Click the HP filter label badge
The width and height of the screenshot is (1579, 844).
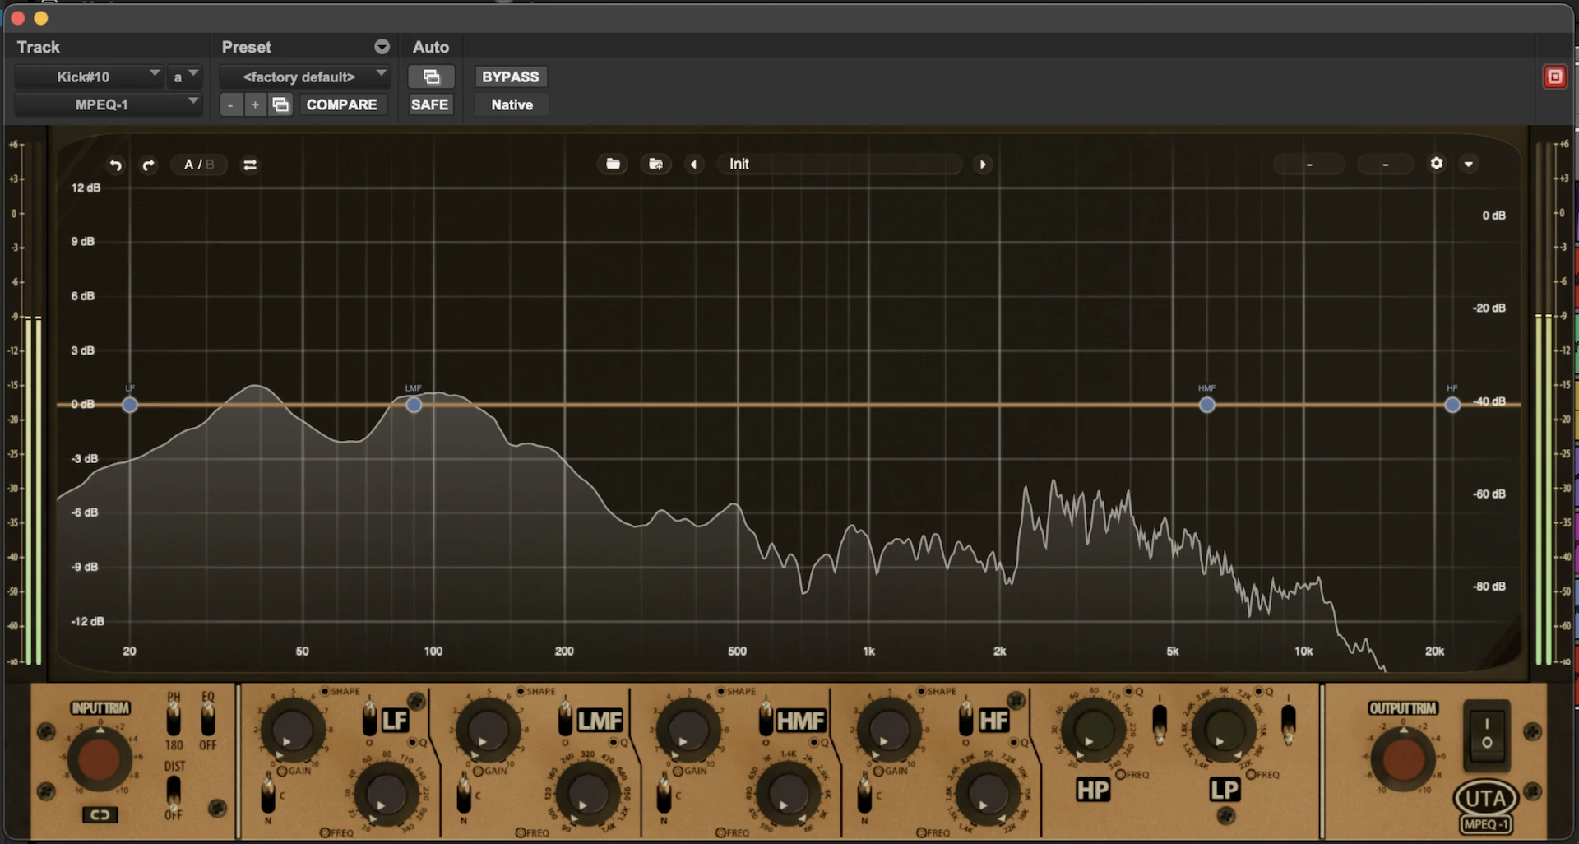(1093, 790)
